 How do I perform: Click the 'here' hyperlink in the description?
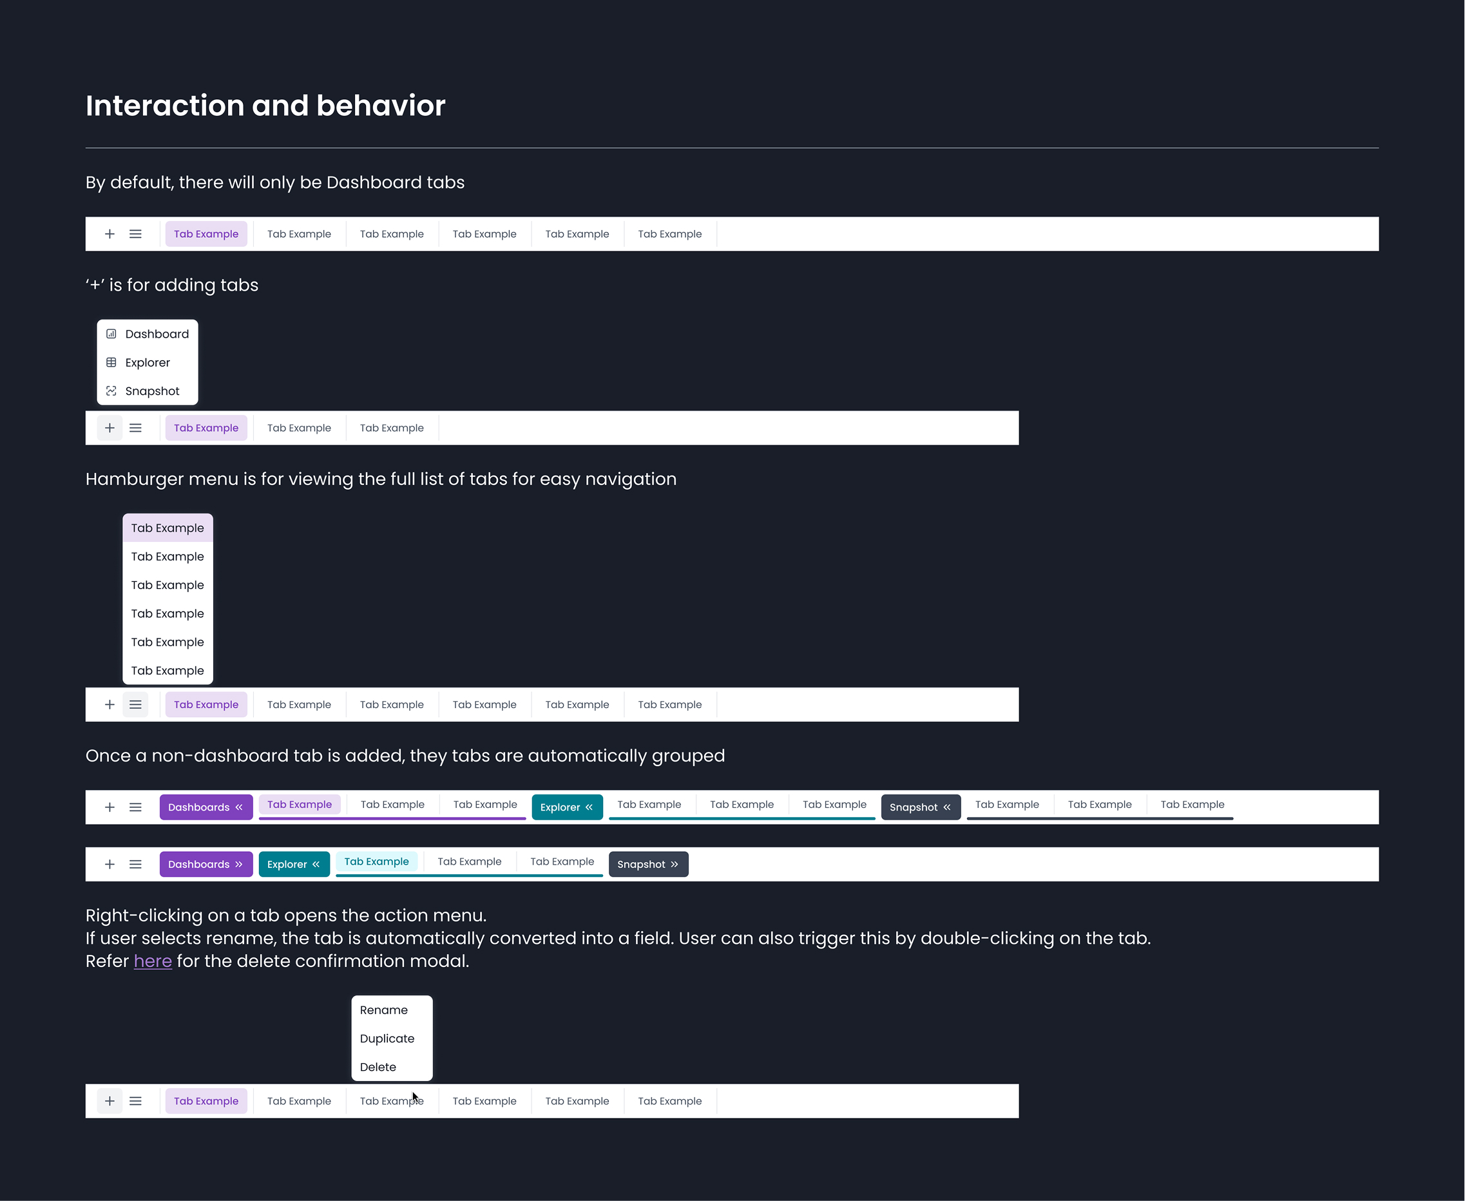click(x=152, y=960)
